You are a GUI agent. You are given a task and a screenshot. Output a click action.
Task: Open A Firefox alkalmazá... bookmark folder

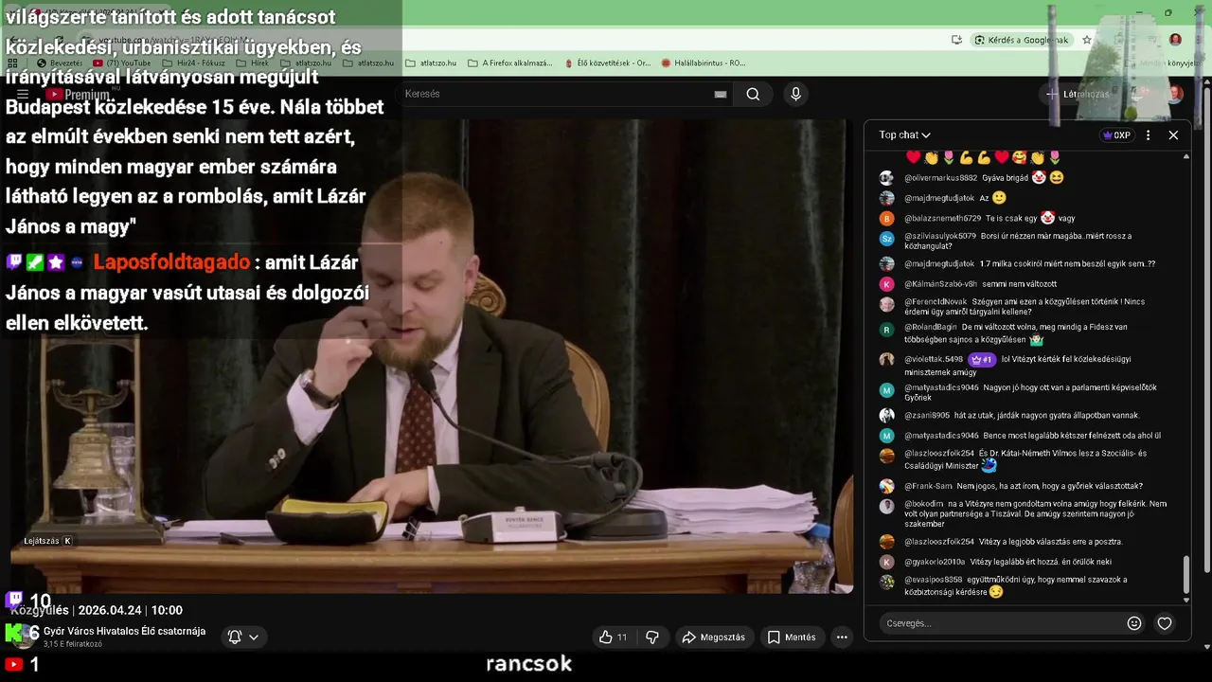(x=509, y=63)
